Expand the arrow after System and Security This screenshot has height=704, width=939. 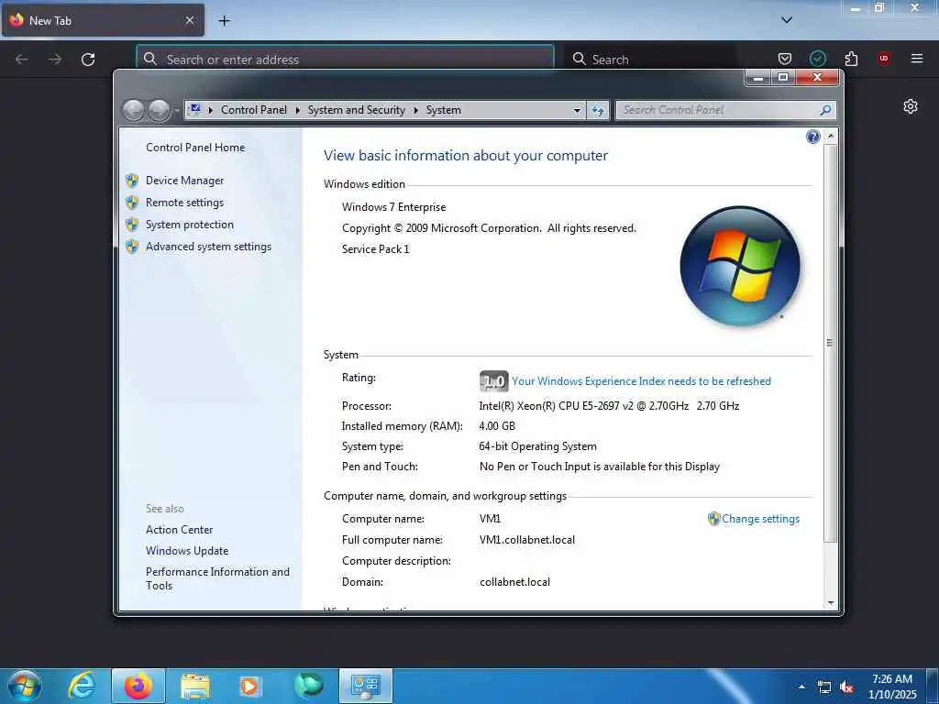[x=415, y=110]
